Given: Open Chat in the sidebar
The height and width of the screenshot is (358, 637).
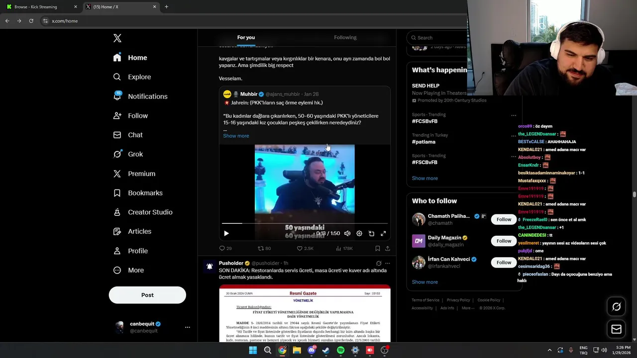Looking at the screenshot, I should click(128, 135).
